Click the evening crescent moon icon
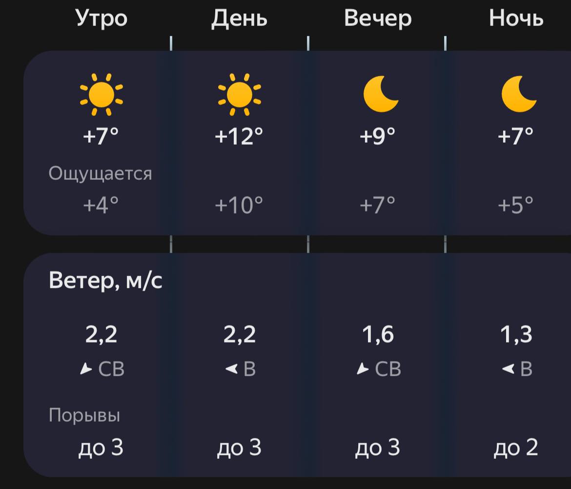The image size is (571, 489). pyautogui.click(x=380, y=94)
